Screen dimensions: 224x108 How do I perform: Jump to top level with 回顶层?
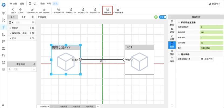point(20,11)
